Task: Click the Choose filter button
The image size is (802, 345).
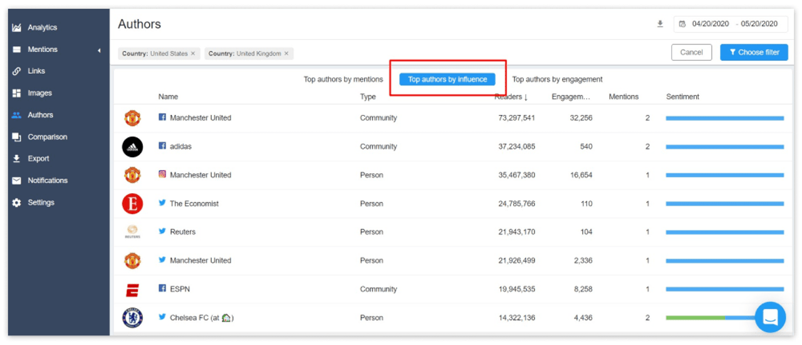Action: coord(754,52)
